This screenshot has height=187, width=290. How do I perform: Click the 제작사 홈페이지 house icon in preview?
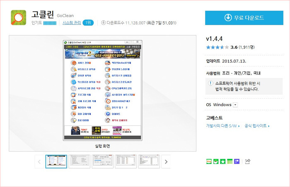pyautogui.click(x=108, y=120)
